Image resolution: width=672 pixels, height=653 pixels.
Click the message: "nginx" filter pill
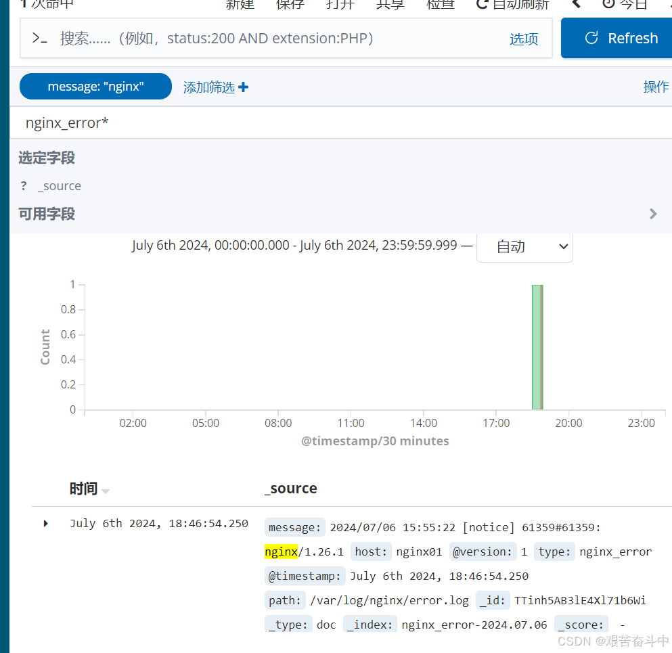coord(95,87)
